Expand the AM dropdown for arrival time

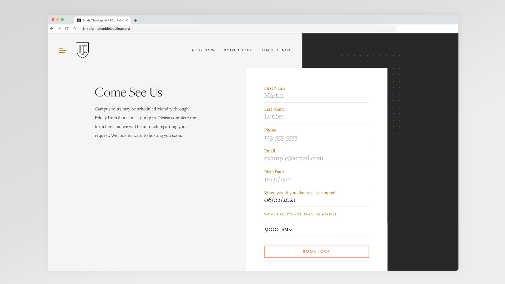(x=287, y=230)
